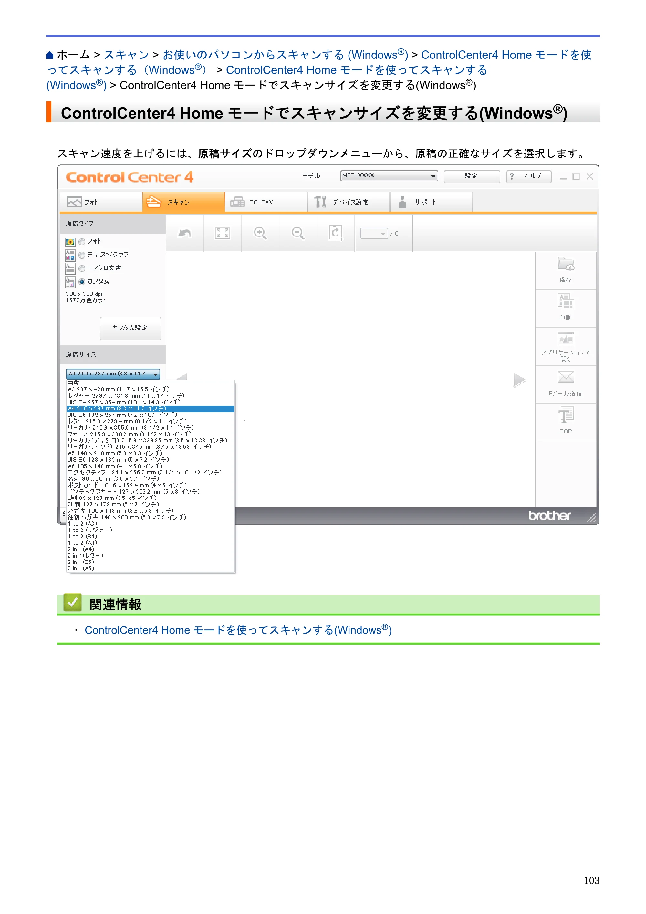Screen dimensions: 646x914
Task: Click the 設定 button
Action: pos(472,176)
